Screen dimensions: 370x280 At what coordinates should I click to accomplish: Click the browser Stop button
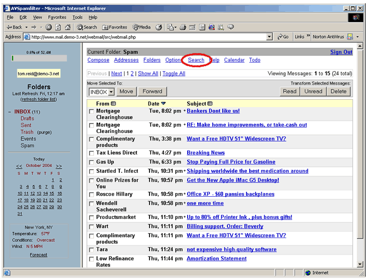(x=49, y=27)
